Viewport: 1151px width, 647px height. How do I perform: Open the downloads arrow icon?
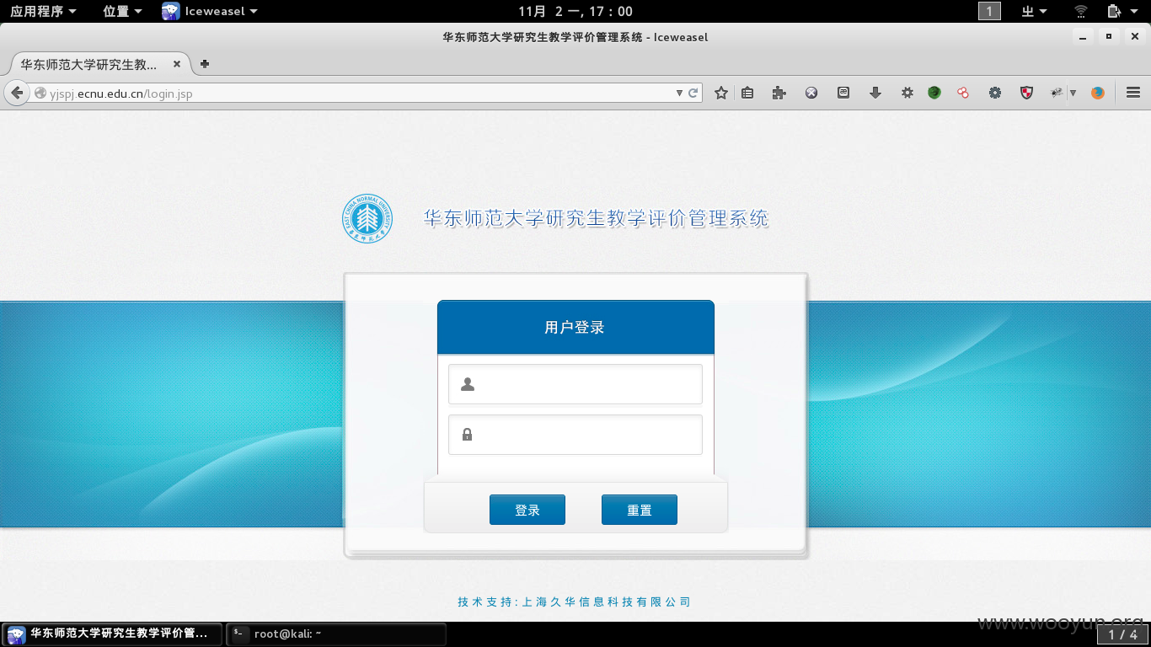coord(875,93)
